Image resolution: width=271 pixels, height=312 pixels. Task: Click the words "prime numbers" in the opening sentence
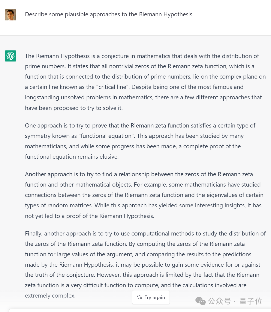point(45,66)
